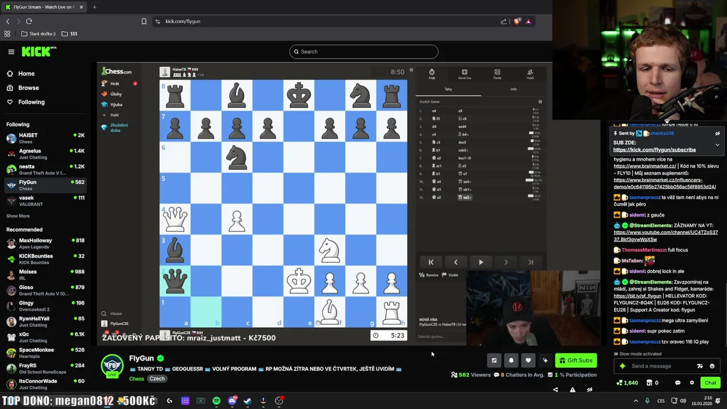Follow FlyGun with the heart button
Screen dimensions: 727x409
point(528,360)
